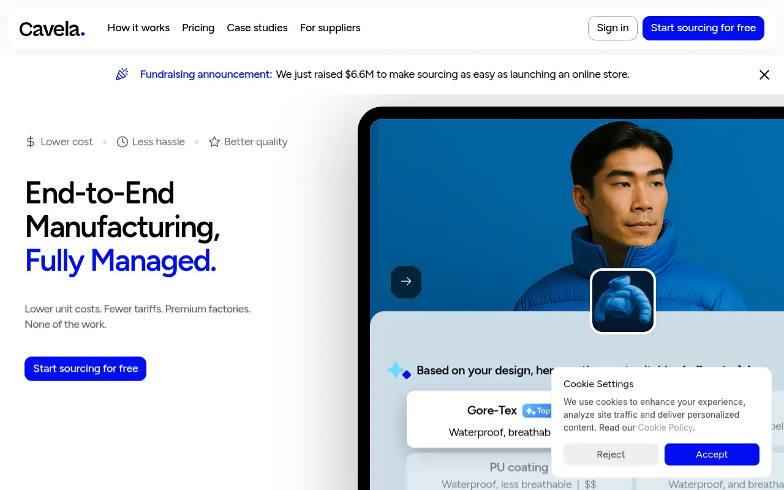Select the blue puffer jacket thumbnail
The image size is (784, 490).
coord(623,301)
